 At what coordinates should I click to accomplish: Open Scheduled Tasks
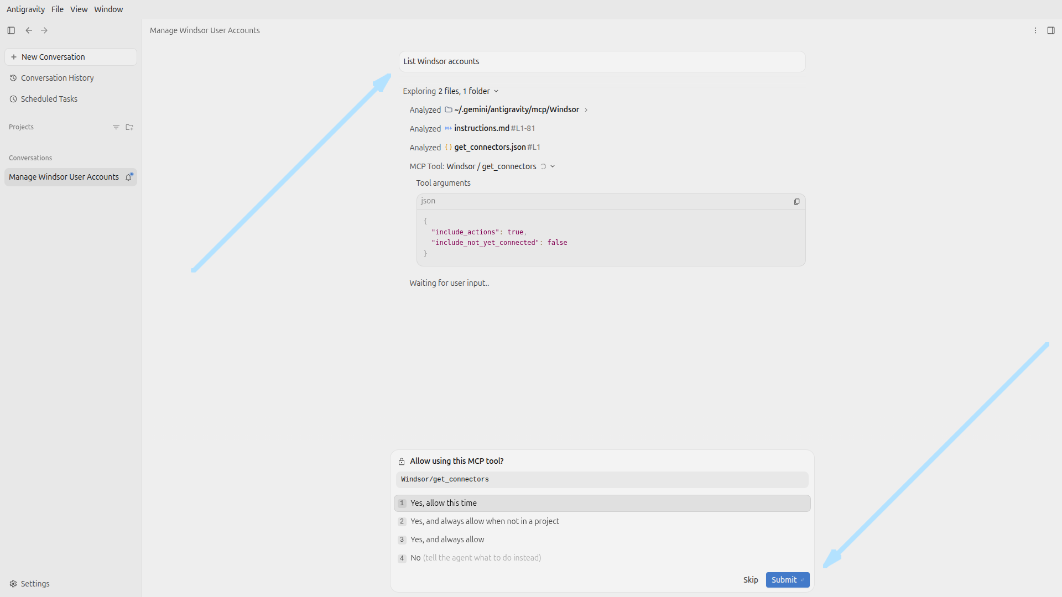click(71, 99)
